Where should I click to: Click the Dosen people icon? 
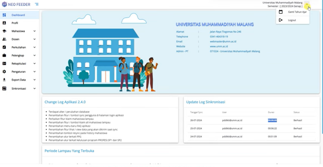4,39
